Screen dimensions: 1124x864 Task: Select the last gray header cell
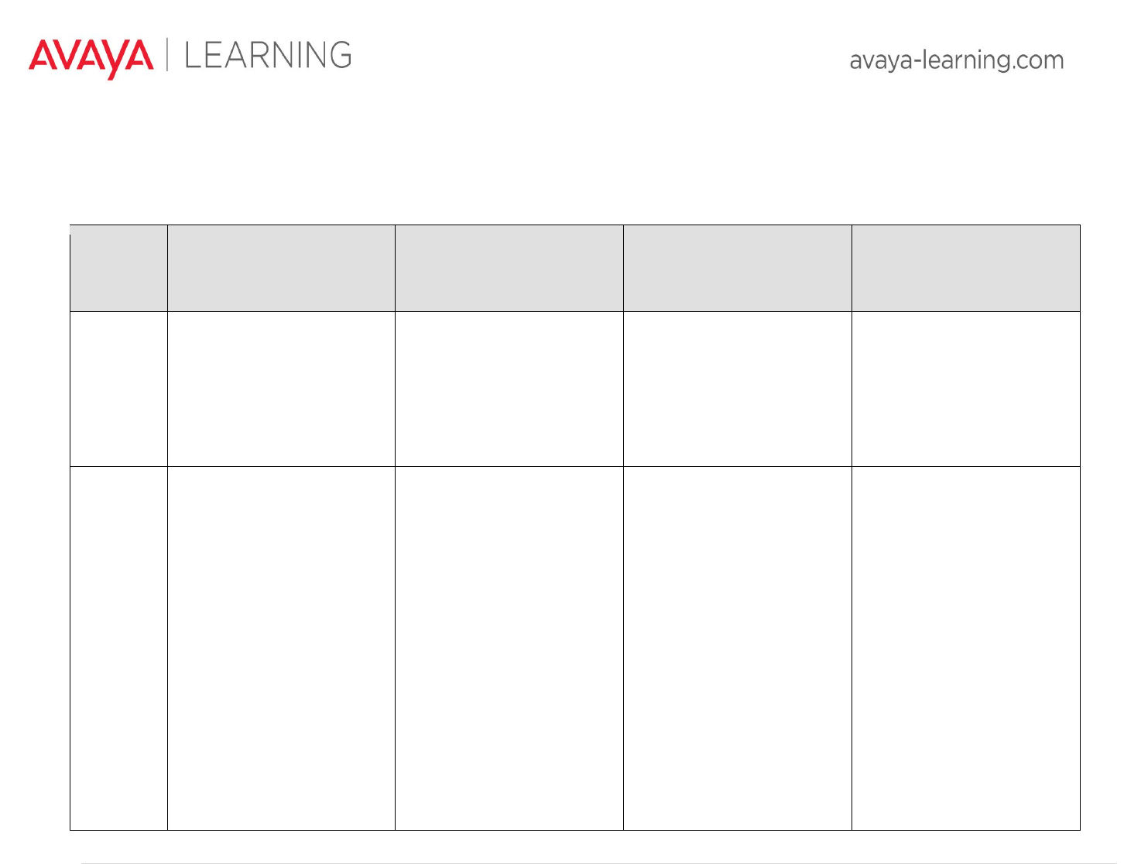click(x=965, y=268)
